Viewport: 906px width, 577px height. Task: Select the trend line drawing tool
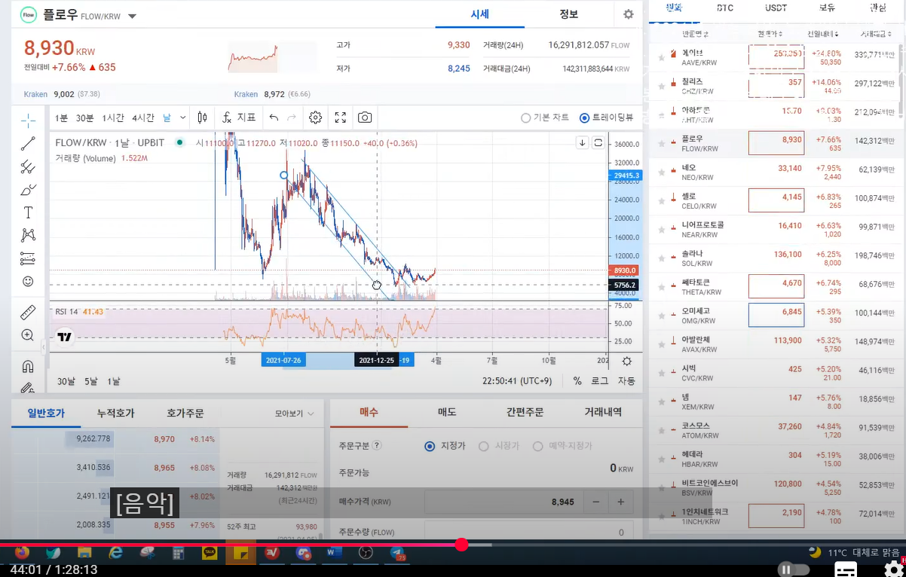tap(28, 143)
